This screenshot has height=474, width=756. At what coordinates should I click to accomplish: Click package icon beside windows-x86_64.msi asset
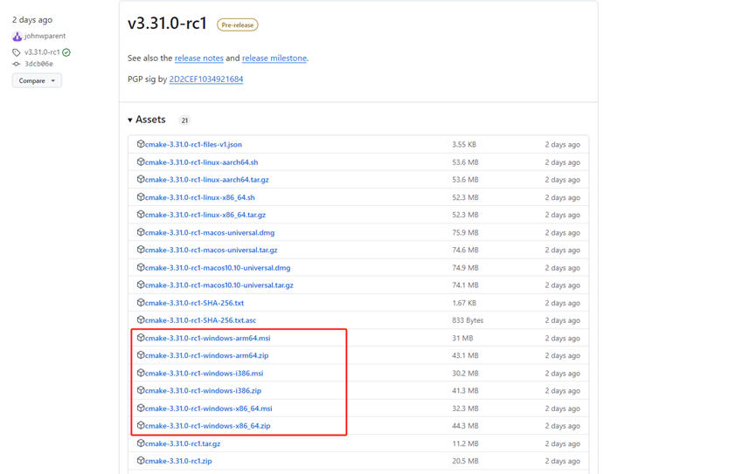pyautogui.click(x=141, y=408)
